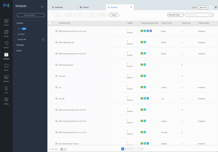Screen dimensions: 218x152
Task: Sort by the Publish Status column header
Action: click(204, 23)
